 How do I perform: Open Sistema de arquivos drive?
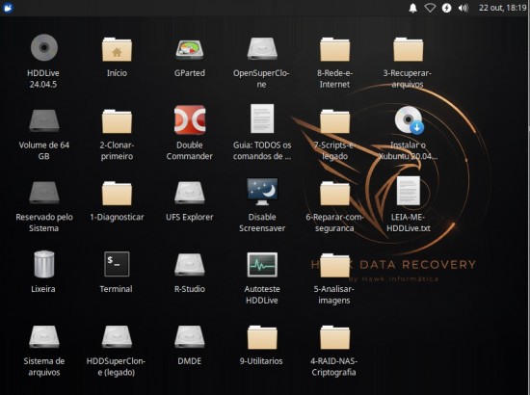pyautogui.click(x=44, y=336)
